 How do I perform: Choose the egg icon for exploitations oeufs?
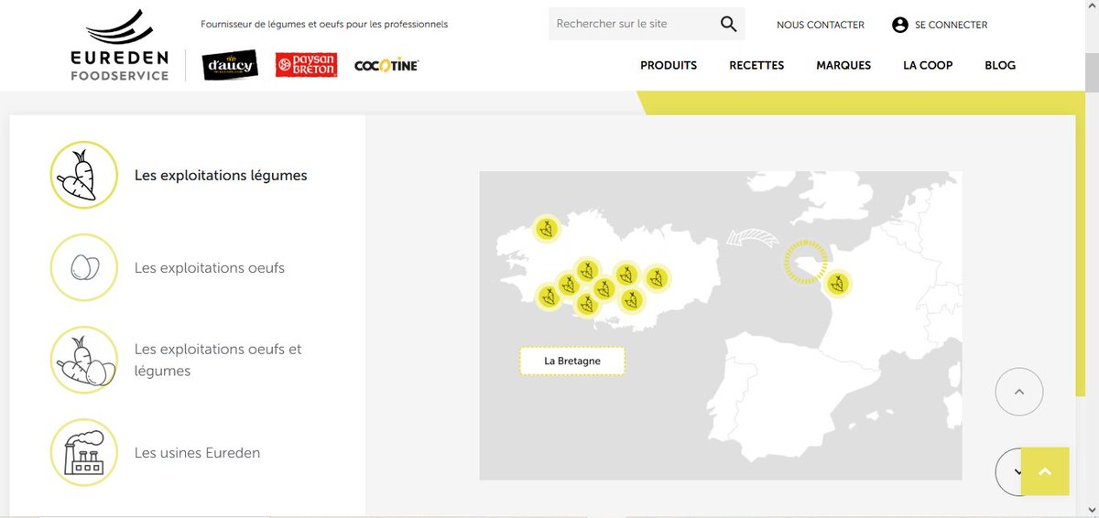[84, 268]
